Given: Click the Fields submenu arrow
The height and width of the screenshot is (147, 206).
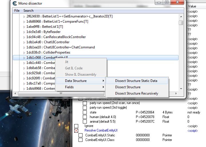Looking at the screenshot, I should pos(103,87).
